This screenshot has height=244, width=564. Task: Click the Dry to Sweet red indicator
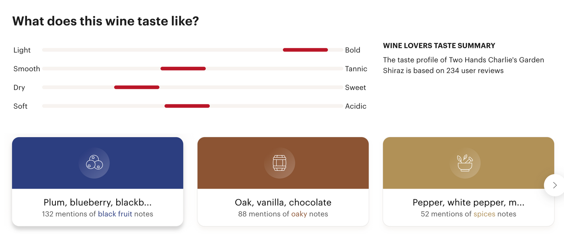[137, 87]
